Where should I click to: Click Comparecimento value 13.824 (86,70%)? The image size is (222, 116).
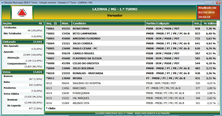33,66
